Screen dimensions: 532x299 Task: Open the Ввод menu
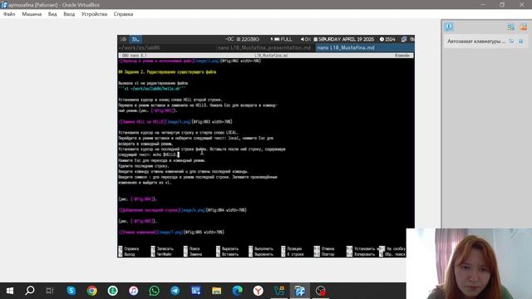69,14
